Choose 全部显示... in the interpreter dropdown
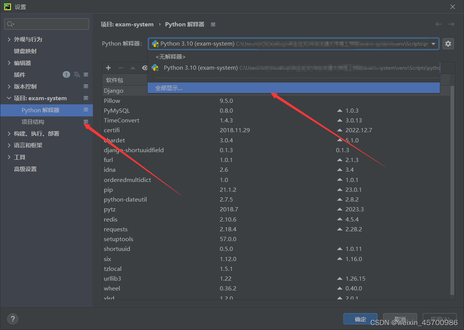Viewport: 464px width, 330px height. point(294,88)
